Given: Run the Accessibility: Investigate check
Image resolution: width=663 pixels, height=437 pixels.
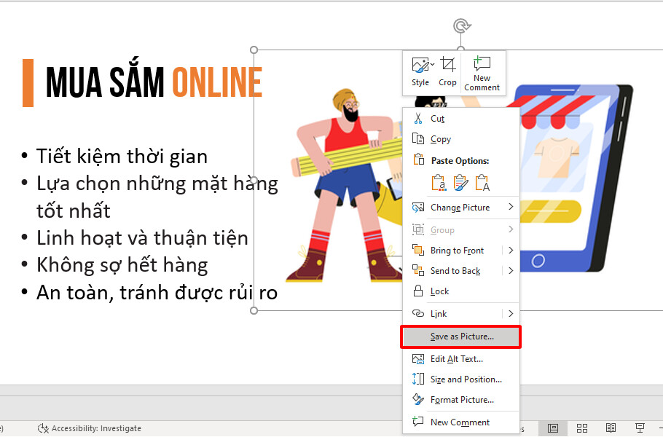Looking at the screenshot, I should point(89,428).
